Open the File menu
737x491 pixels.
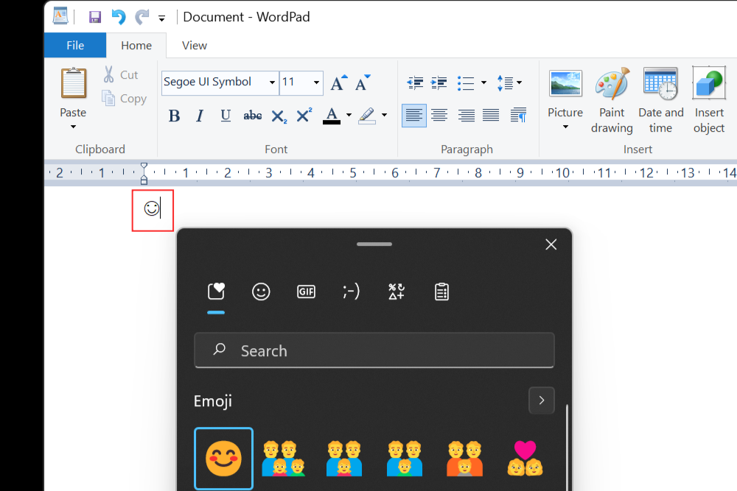[x=74, y=45]
